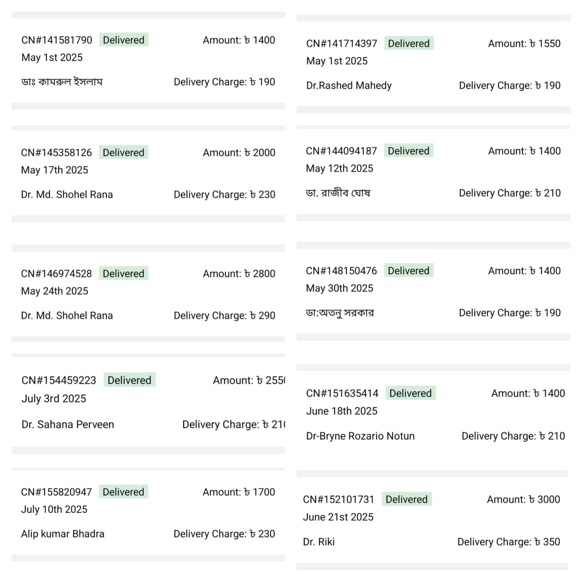Screen dimensions: 582x582
Task: Select the ৳ 2800 amount entry
Action: coord(239,274)
